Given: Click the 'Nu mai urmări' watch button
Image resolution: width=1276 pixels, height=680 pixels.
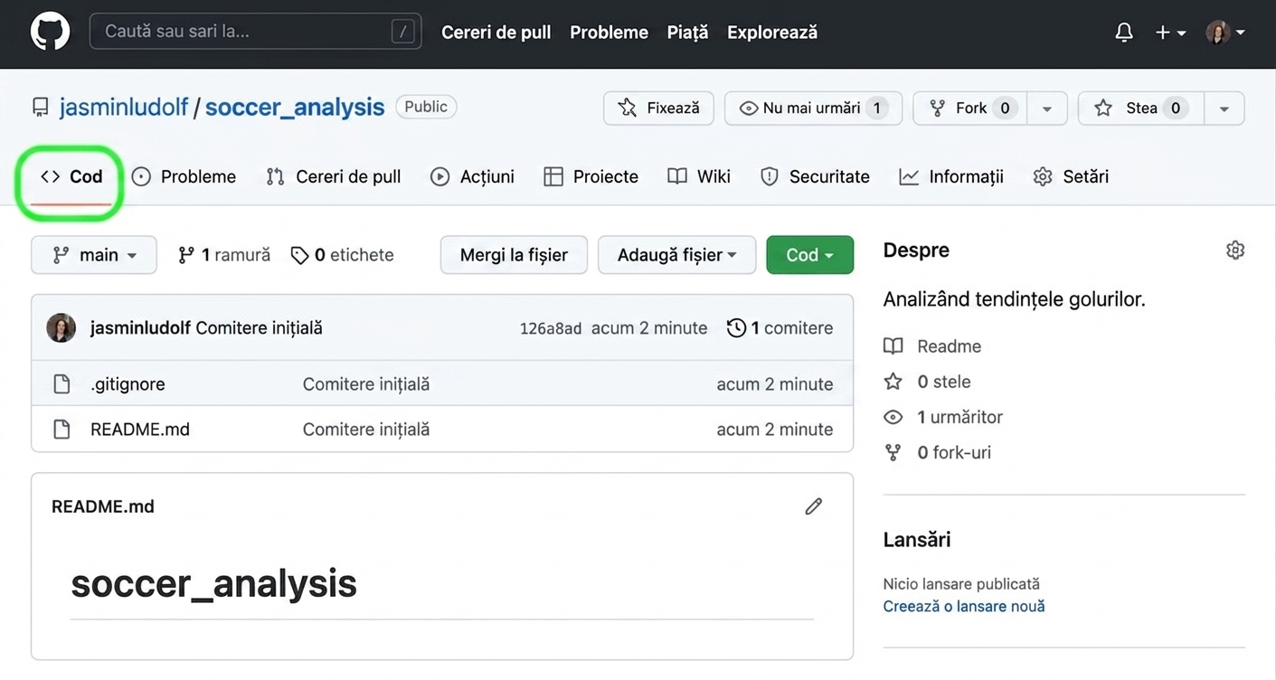Looking at the screenshot, I should click(813, 109).
